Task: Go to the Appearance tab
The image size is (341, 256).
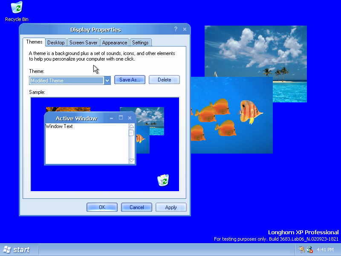Action: pyautogui.click(x=115, y=42)
